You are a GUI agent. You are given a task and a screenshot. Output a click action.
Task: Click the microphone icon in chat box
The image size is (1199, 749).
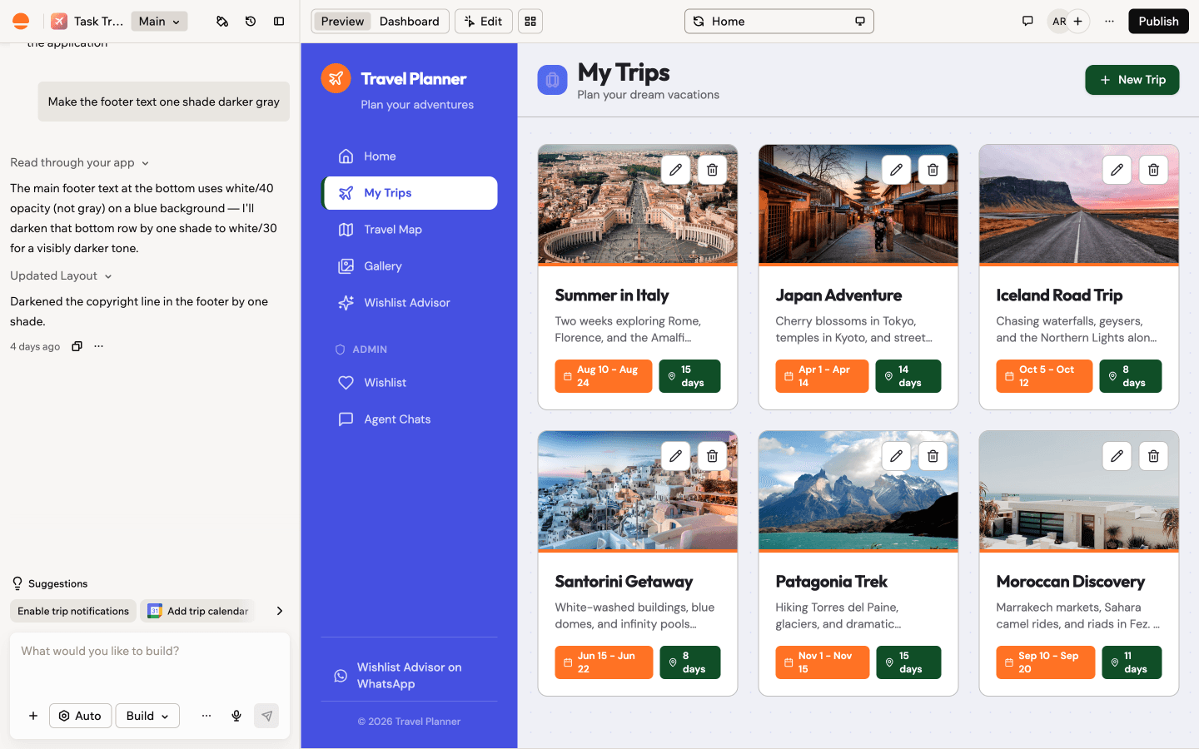pos(236,716)
